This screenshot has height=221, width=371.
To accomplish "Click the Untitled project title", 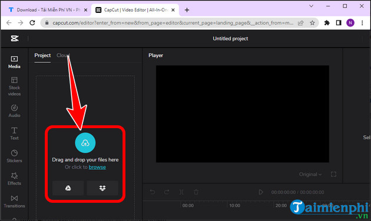I will [230, 38].
